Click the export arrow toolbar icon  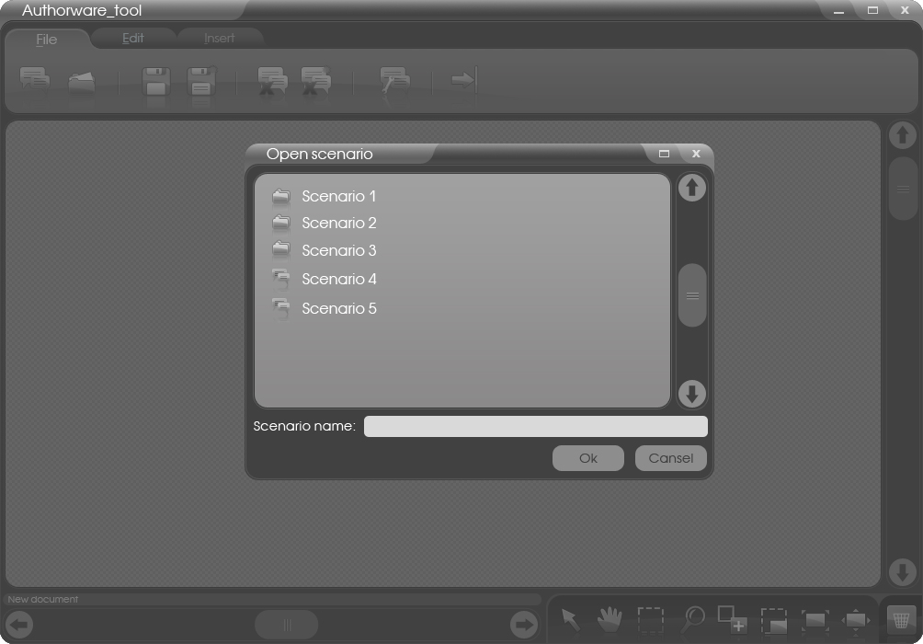click(462, 81)
